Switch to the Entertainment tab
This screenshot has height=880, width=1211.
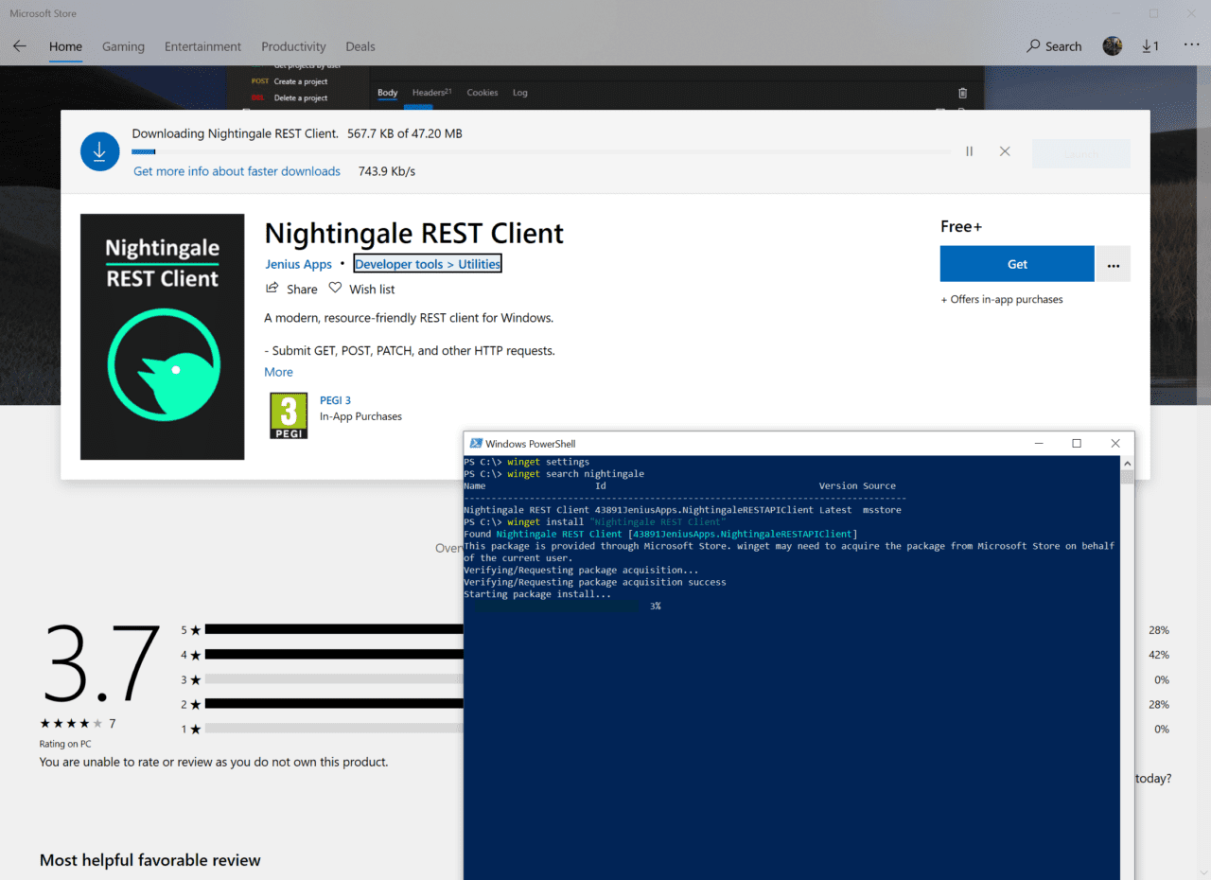(202, 46)
